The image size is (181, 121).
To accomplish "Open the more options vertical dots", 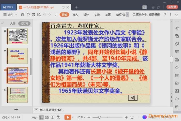I will tap(170, 14).
